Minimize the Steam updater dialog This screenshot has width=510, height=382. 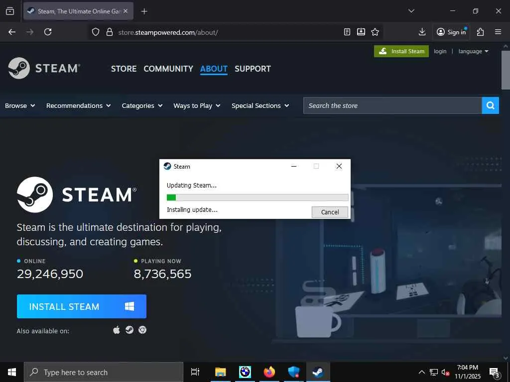click(x=294, y=166)
